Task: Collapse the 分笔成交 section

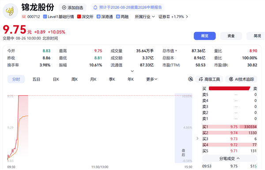Action: tap(230, 159)
